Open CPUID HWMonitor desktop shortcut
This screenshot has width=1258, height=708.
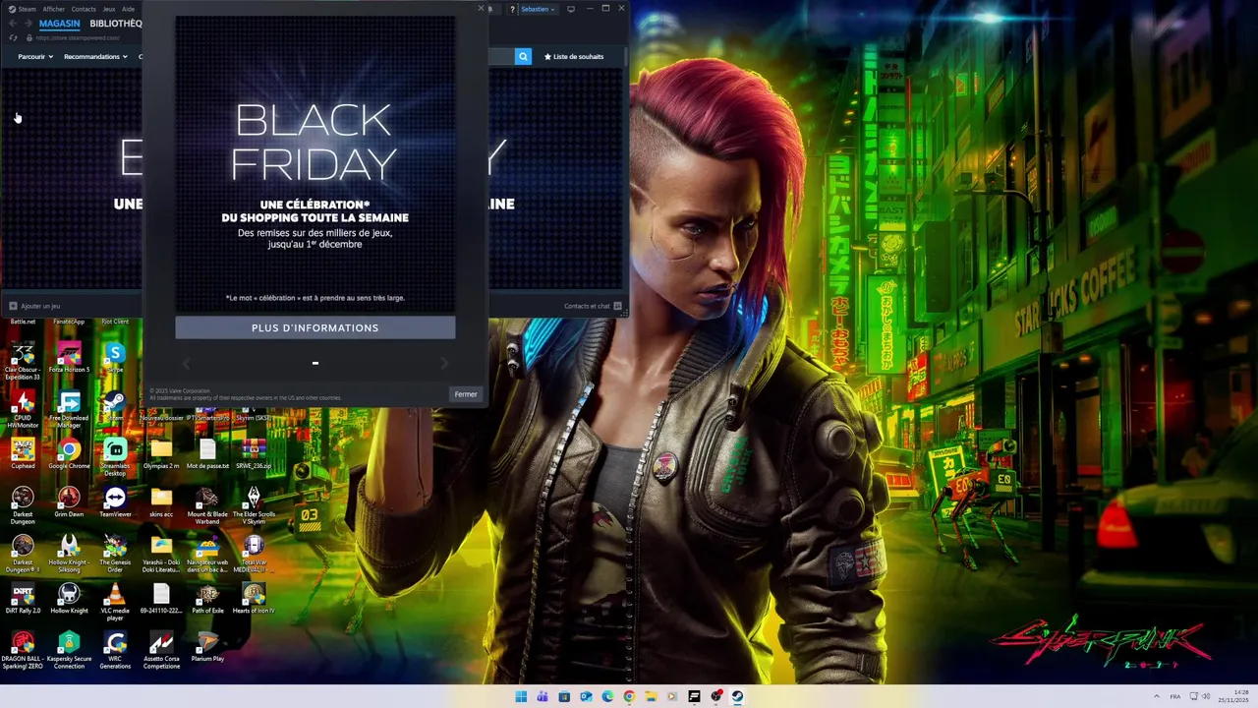click(x=23, y=410)
